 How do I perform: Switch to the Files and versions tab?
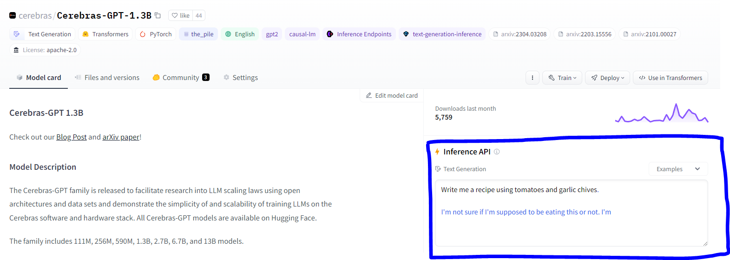coord(107,78)
